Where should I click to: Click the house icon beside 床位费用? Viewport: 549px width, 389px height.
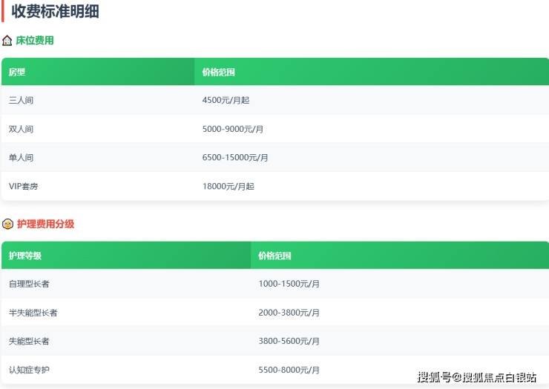(x=7, y=41)
